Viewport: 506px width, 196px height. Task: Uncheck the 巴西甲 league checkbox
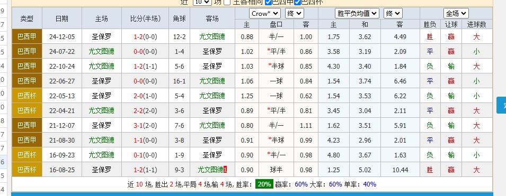pos(268,2)
